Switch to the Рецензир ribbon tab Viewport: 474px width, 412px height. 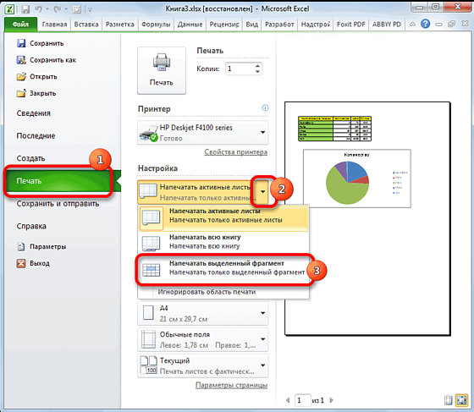[x=224, y=25]
